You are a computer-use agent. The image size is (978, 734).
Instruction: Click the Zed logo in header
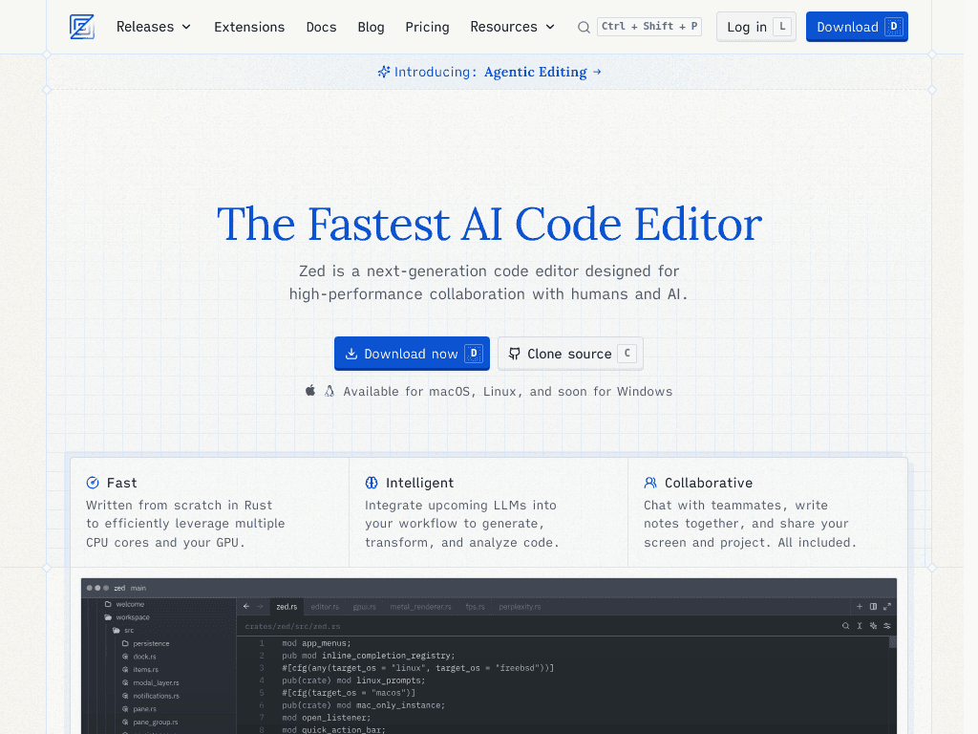(82, 27)
